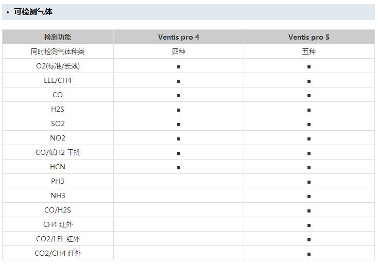Click the CO square marker under Ventis pro 4
The width and height of the screenshot is (378, 265).
179,96
